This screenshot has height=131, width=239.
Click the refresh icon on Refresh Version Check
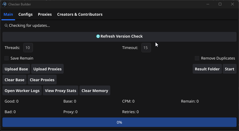(98, 36)
